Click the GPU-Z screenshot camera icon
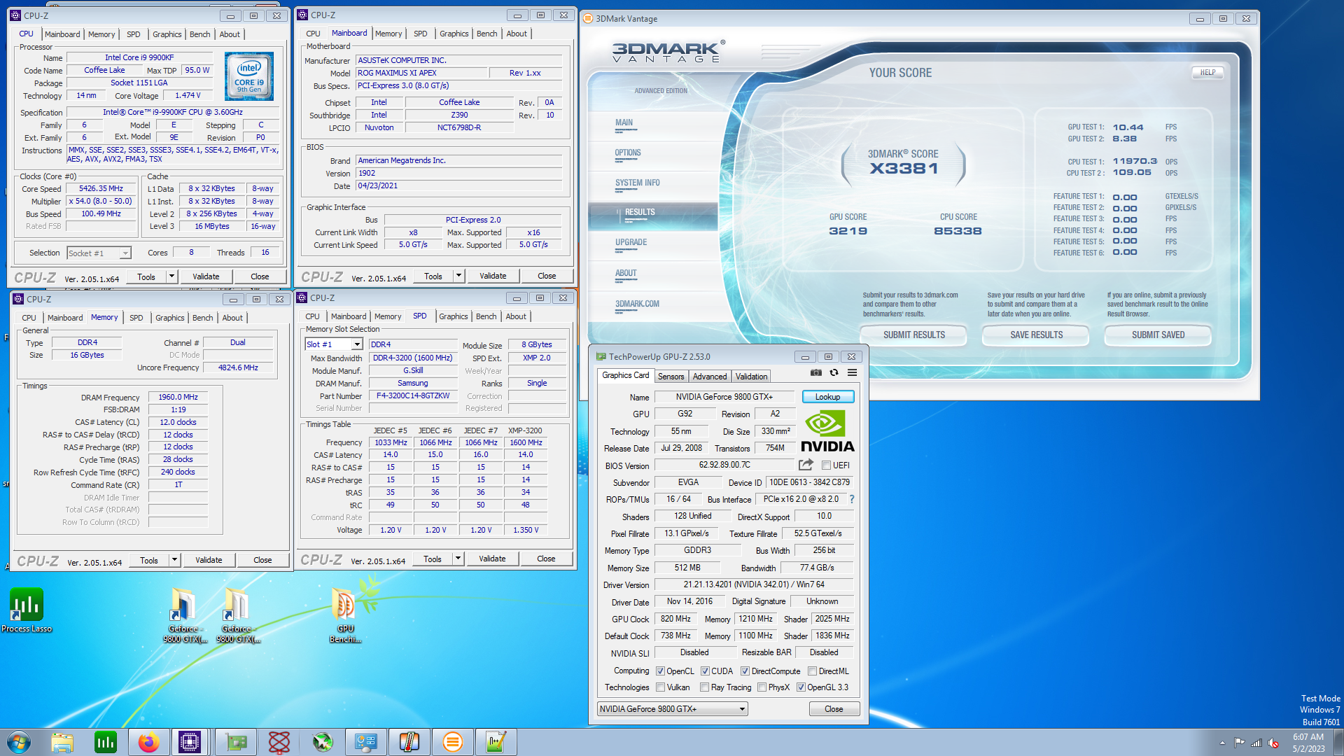 (816, 373)
